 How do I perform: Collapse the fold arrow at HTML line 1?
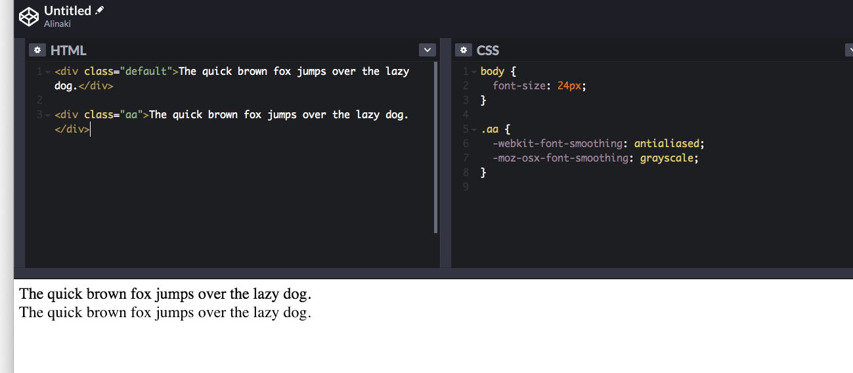[48, 72]
